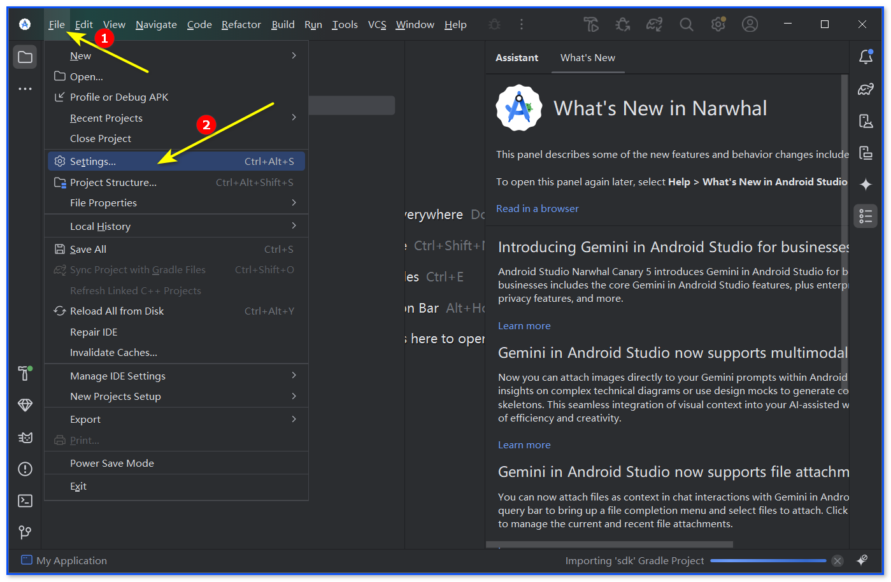Image resolution: width=891 pixels, height=582 pixels.
Task: Choose Repair IDE menu entry
Action: point(176,332)
